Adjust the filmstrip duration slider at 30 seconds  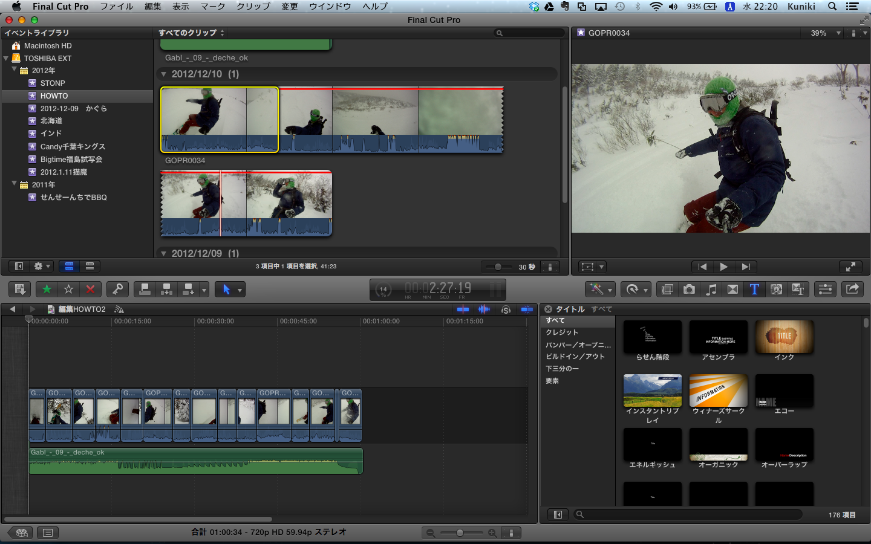tap(498, 267)
